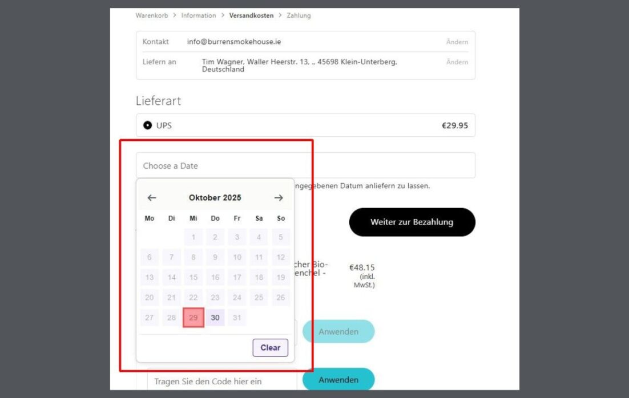The image size is (629, 398).
Task: Go to previous month in calendar
Action: coord(151,198)
